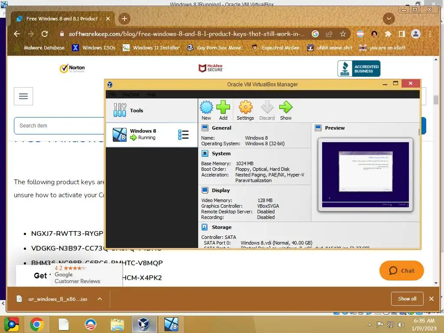The image size is (444, 333).
Task: Click the Google icon in address bar
Action: (x=315, y=34)
